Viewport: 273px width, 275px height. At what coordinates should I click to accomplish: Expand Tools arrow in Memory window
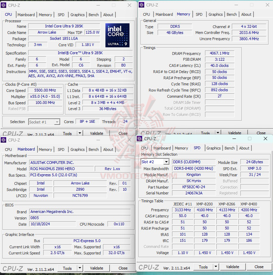point(218,133)
